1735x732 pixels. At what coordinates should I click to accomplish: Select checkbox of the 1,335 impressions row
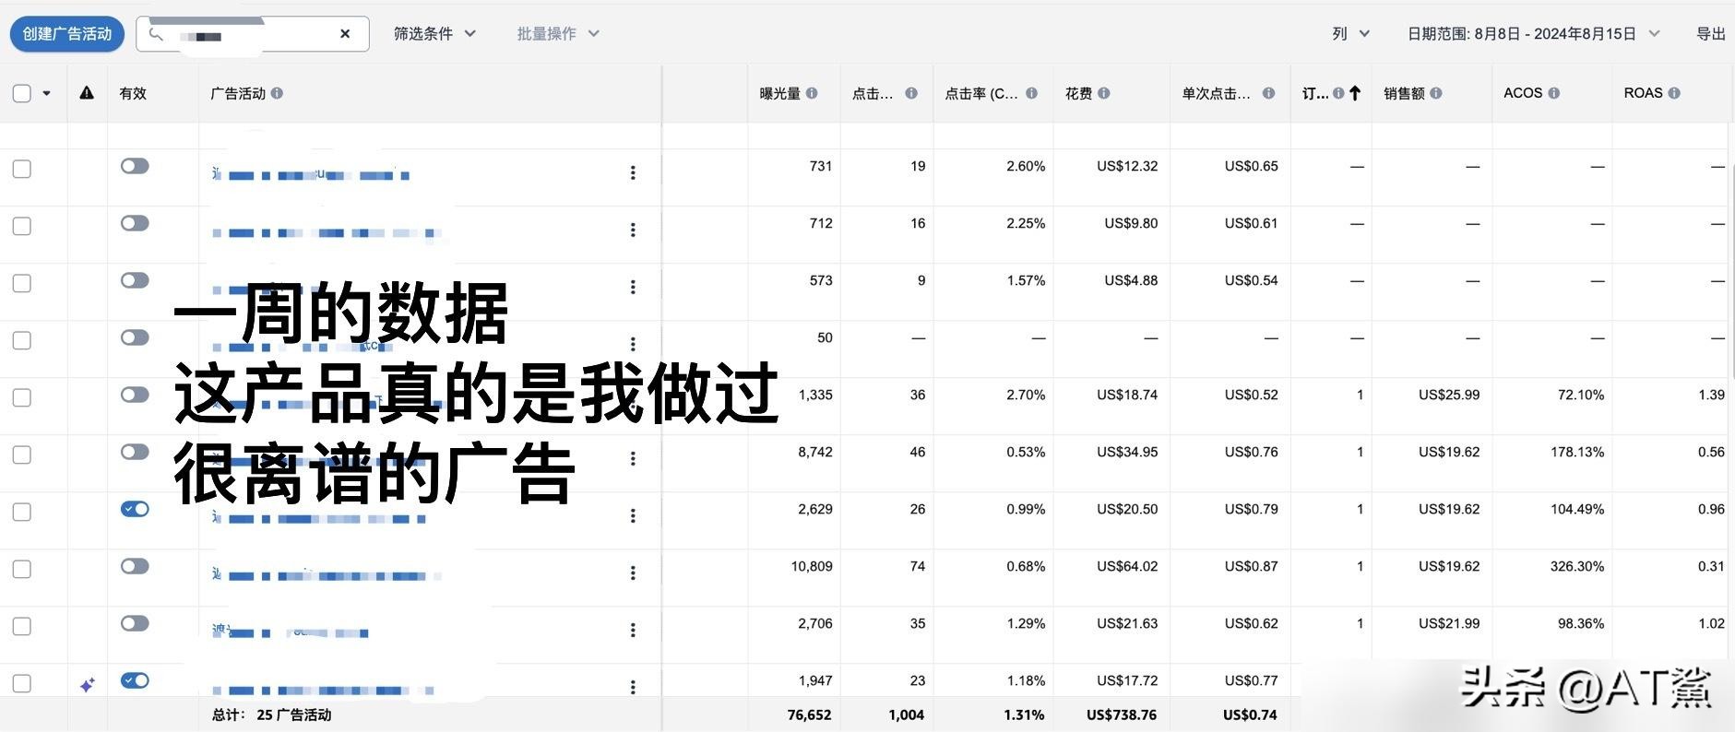tap(22, 397)
